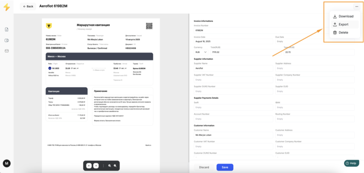
Task: Discard changes to the invoice
Action: [204, 167]
